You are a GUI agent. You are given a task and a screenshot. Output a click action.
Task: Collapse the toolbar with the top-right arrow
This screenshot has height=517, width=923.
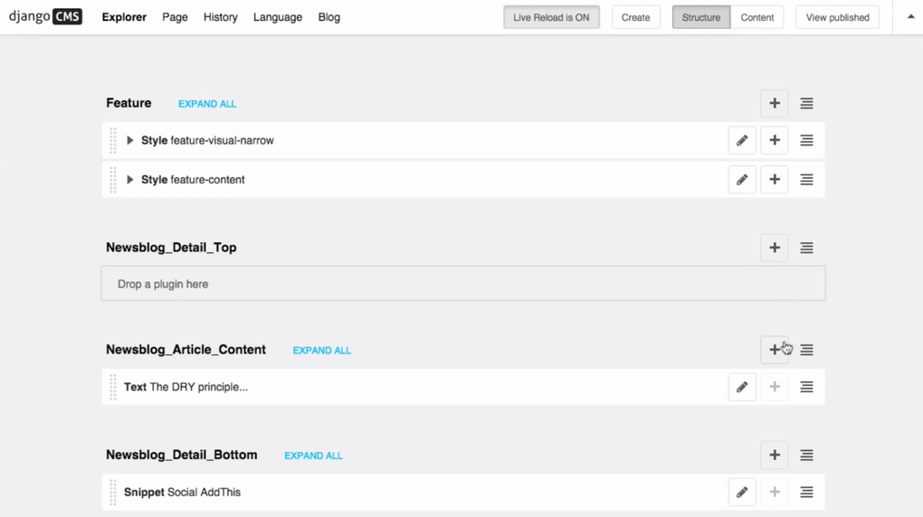point(910,17)
